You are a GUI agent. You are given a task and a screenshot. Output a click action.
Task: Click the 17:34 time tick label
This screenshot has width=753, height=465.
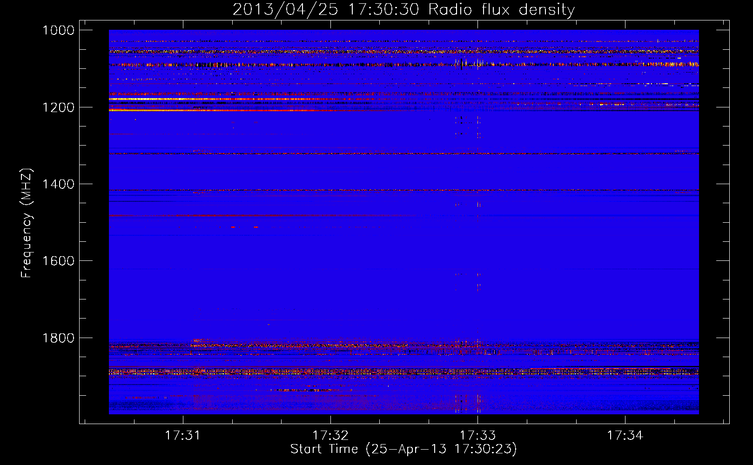click(625, 435)
